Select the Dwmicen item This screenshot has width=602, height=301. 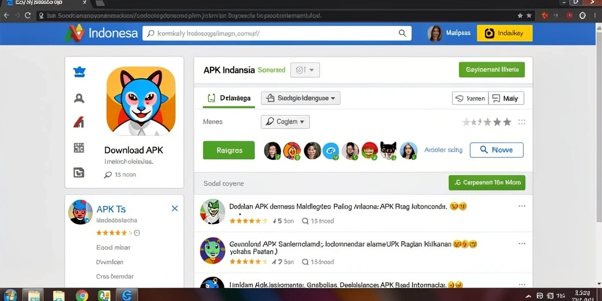[109, 262]
